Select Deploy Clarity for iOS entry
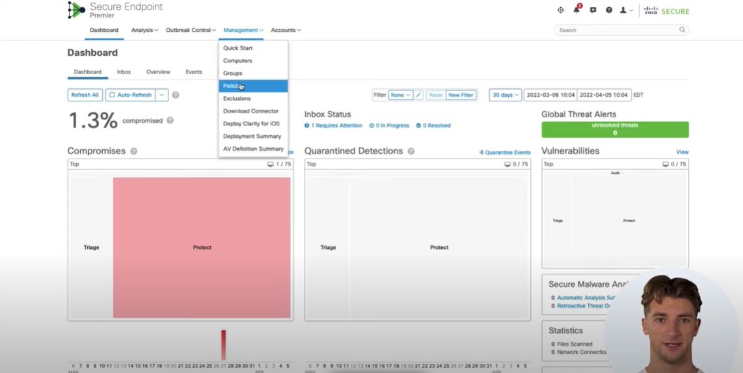 click(253, 123)
